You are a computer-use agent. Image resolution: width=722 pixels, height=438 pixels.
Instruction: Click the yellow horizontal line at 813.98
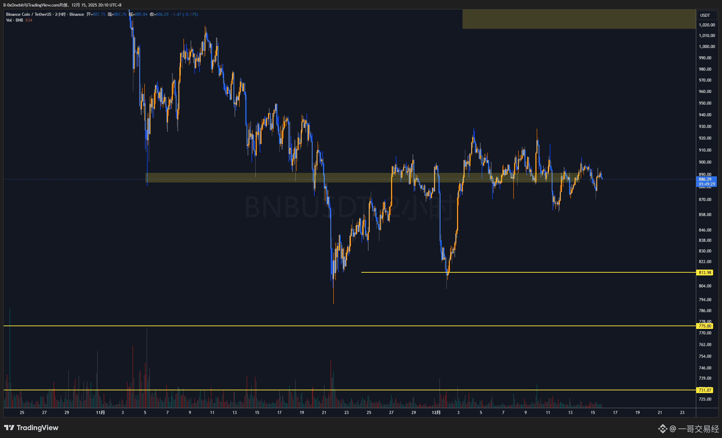coord(550,272)
